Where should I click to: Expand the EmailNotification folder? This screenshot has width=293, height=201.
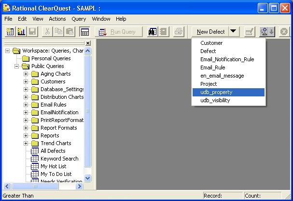click(26, 112)
